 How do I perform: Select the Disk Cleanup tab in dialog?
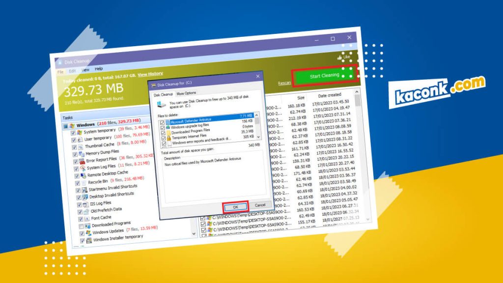(x=163, y=95)
